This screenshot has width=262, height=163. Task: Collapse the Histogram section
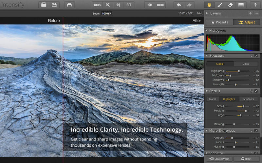(207, 31)
